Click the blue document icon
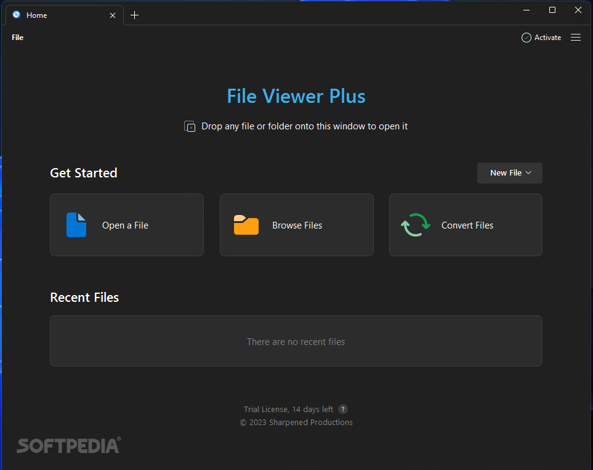593x470 pixels. pos(76,225)
